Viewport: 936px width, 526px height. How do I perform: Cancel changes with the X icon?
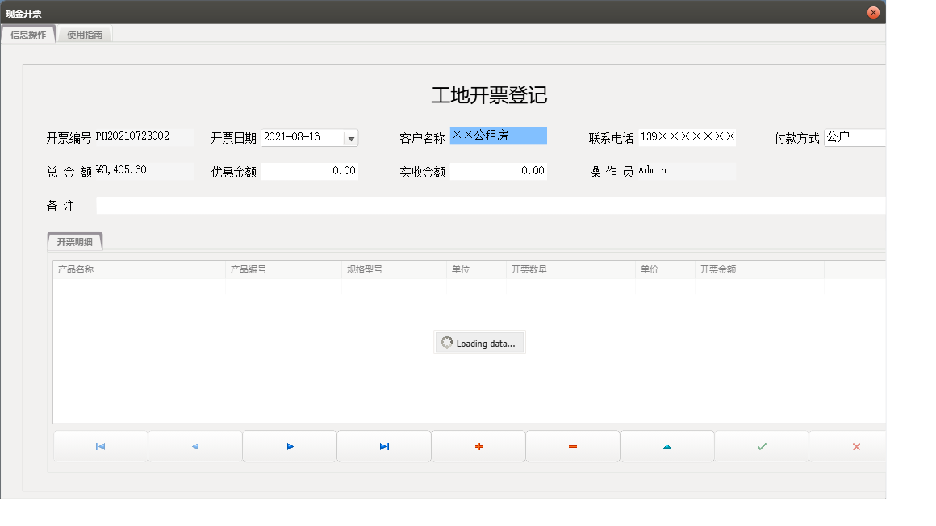click(855, 445)
